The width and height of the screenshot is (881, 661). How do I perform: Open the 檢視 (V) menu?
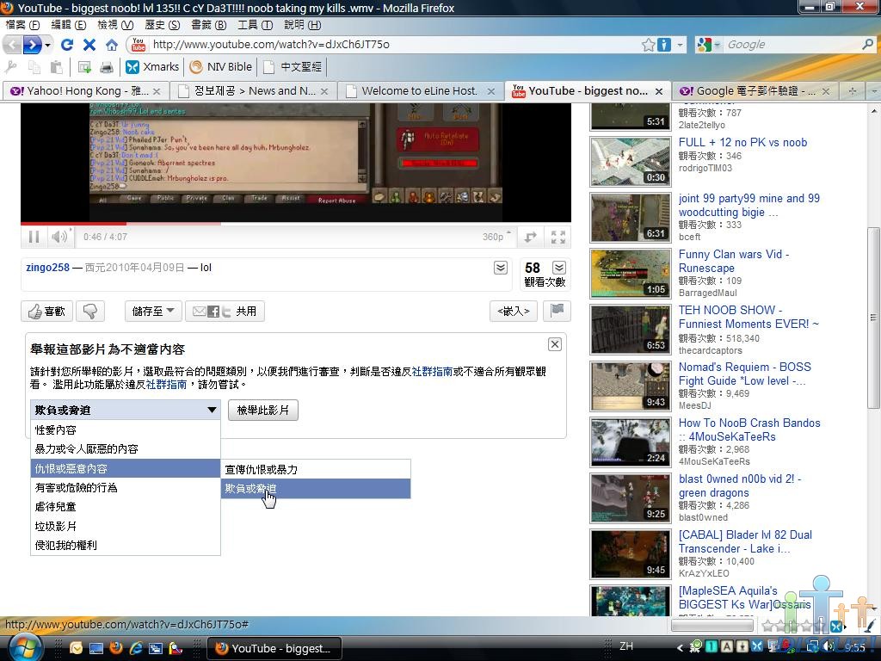(115, 25)
